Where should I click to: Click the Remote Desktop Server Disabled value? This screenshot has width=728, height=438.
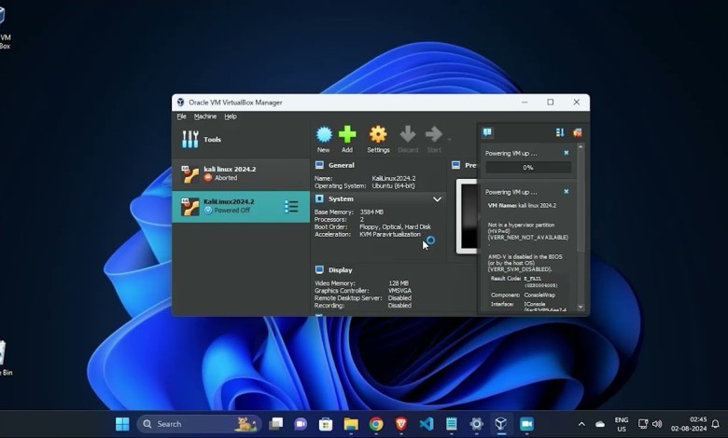click(399, 297)
